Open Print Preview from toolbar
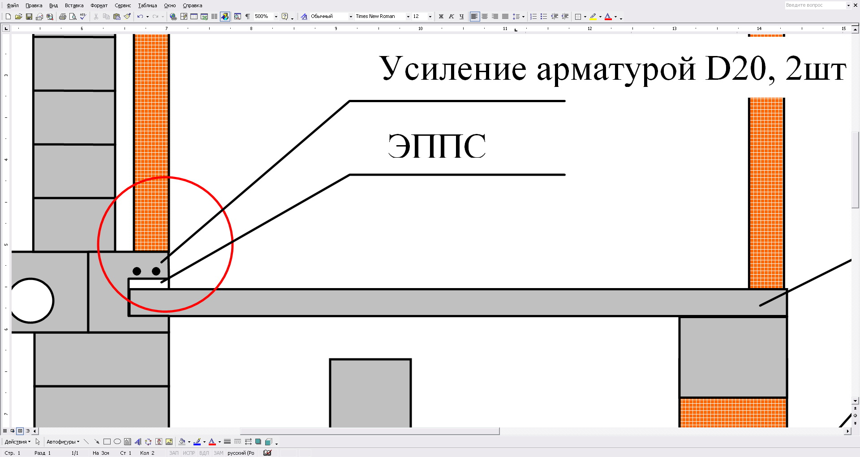The height and width of the screenshot is (457, 860). point(73,17)
